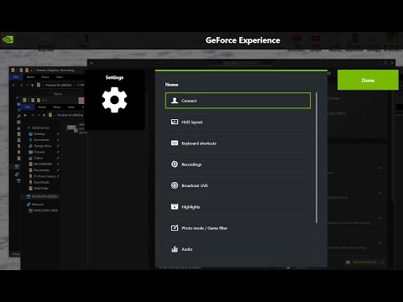Select the Recordings circular record icon
Image resolution: width=403 pixels, height=302 pixels.
point(175,164)
